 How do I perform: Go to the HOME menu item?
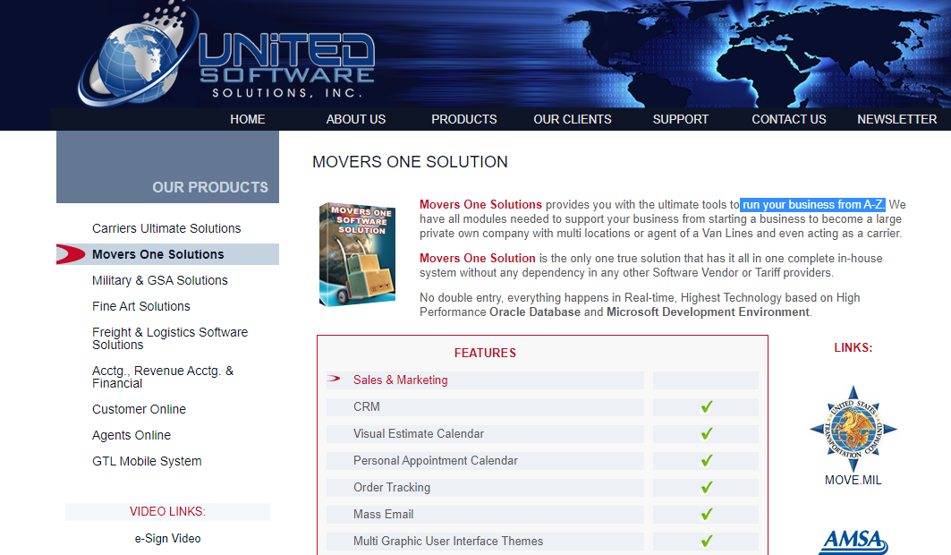point(248,119)
